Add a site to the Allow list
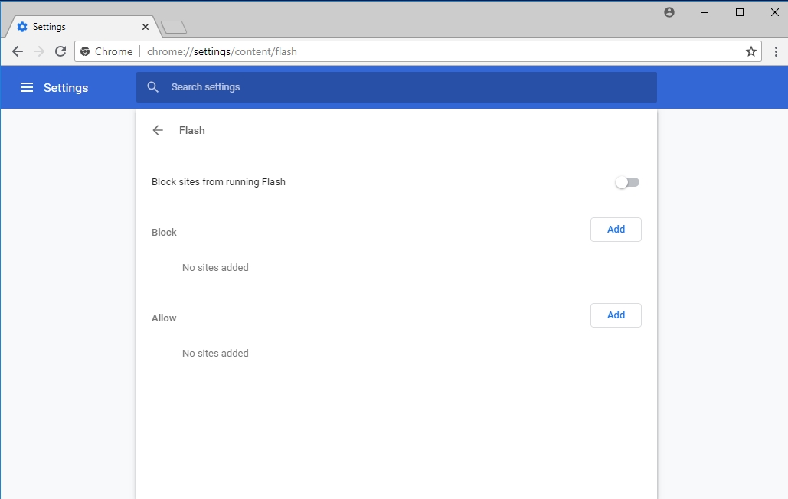 (x=616, y=315)
